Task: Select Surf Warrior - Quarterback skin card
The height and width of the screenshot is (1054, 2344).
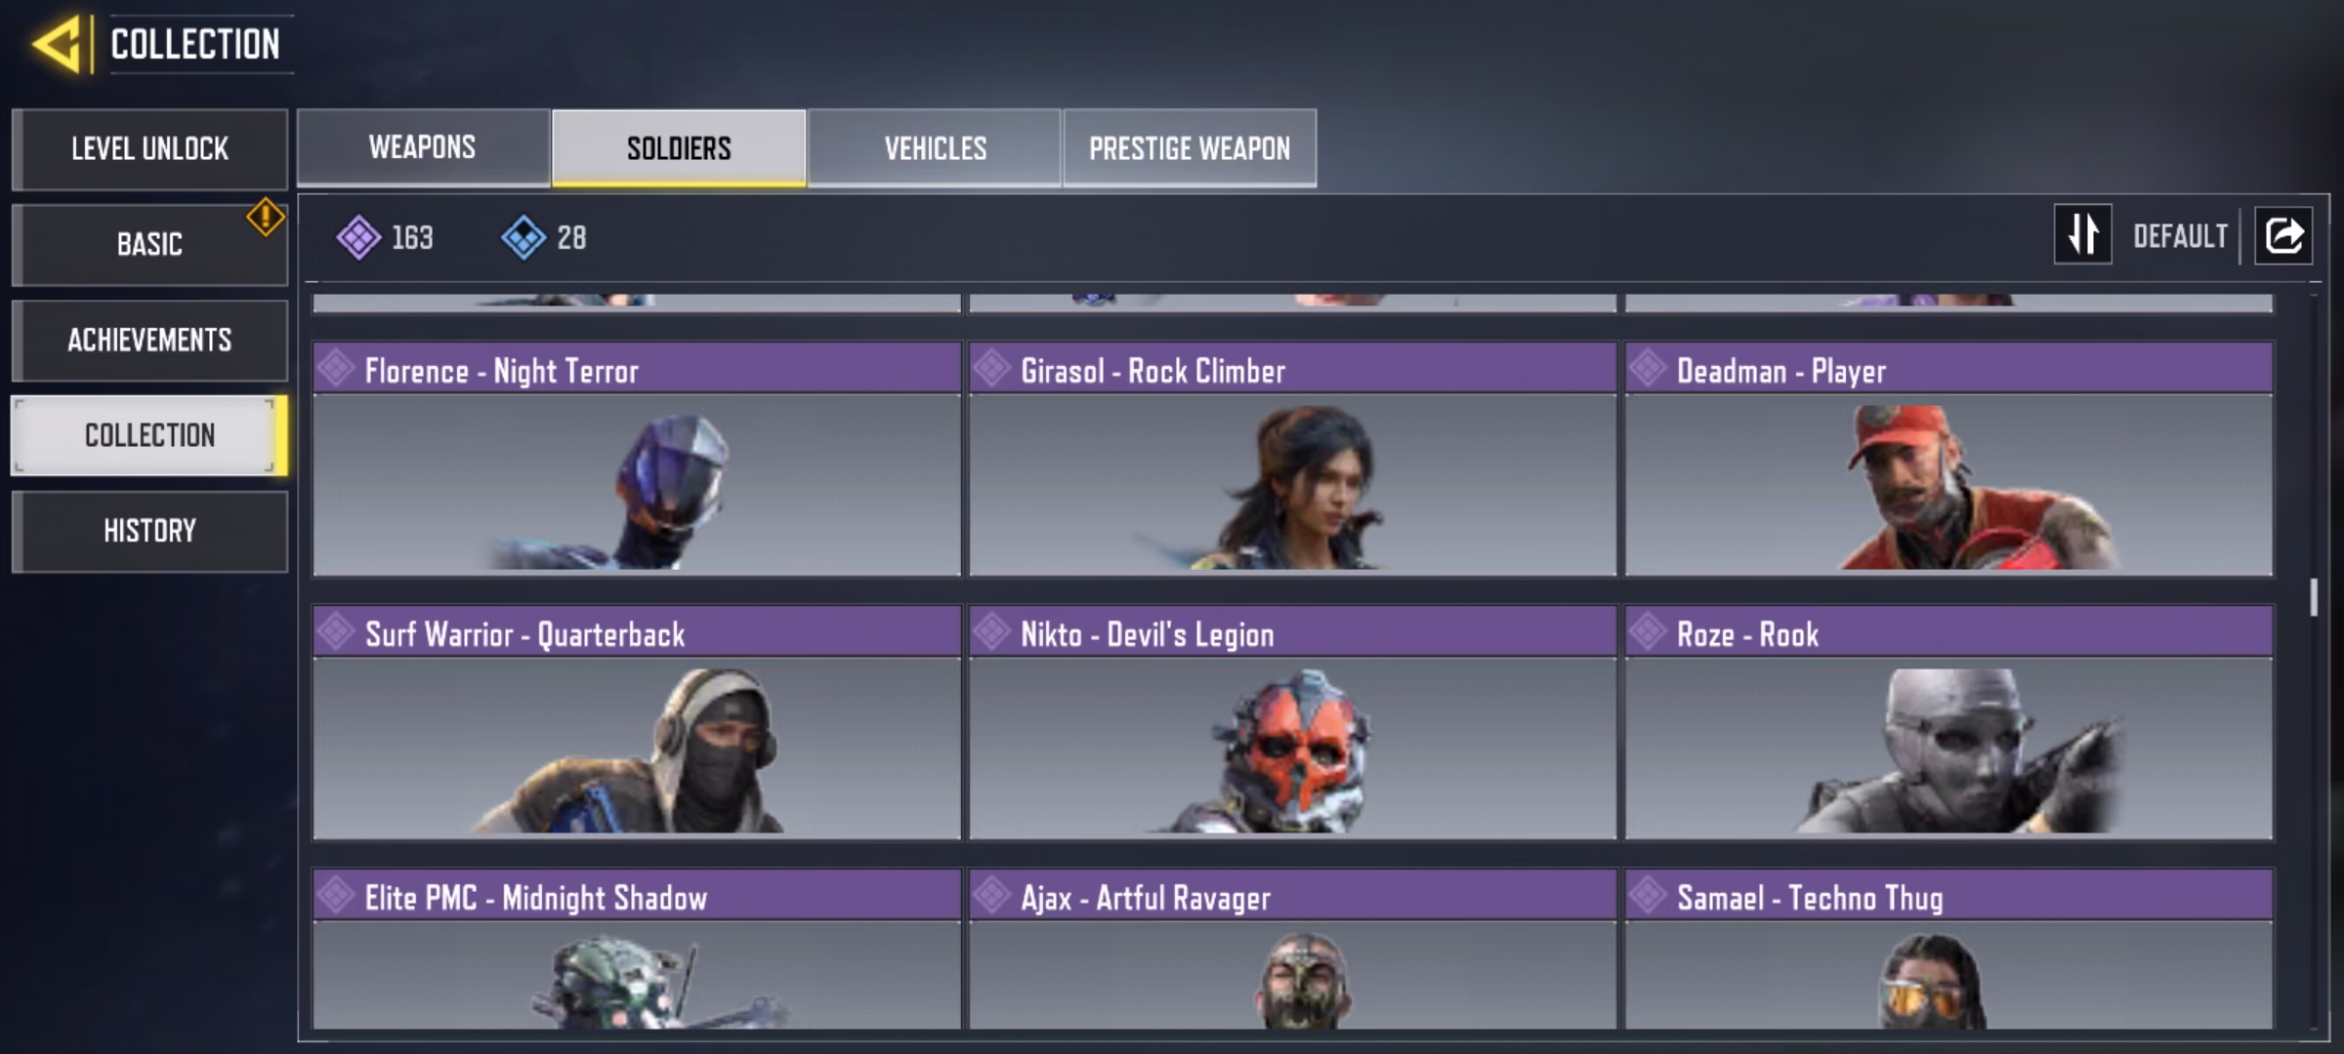Action: [637, 722]
